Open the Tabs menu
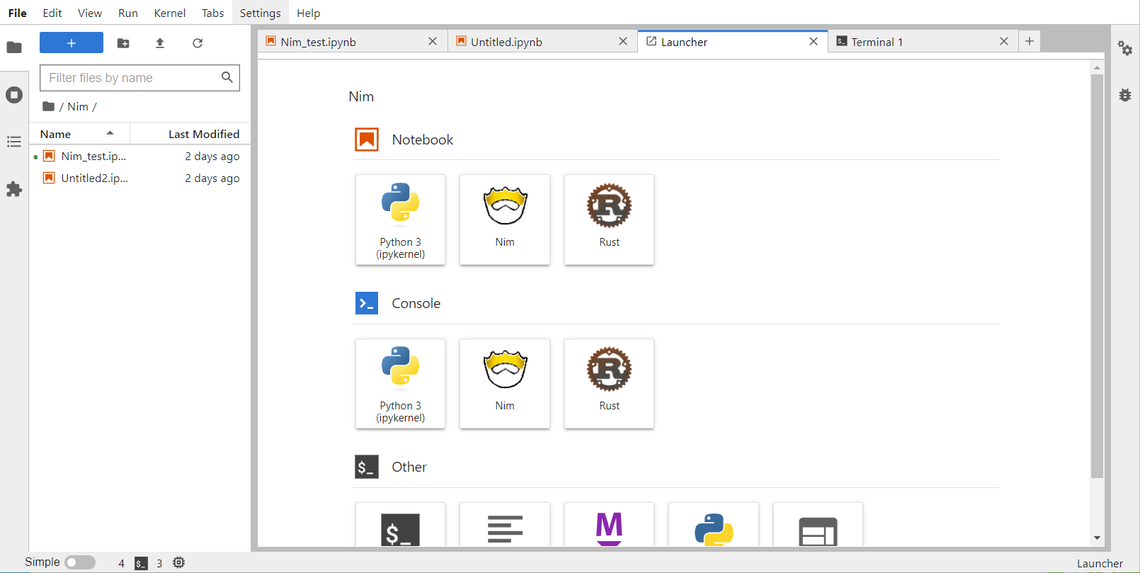The image size is (1140, 573). click(x=212, y=13)
